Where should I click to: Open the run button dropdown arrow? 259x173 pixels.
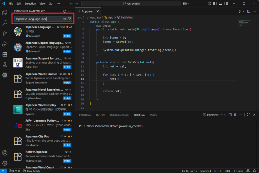(x=244, y=11)
